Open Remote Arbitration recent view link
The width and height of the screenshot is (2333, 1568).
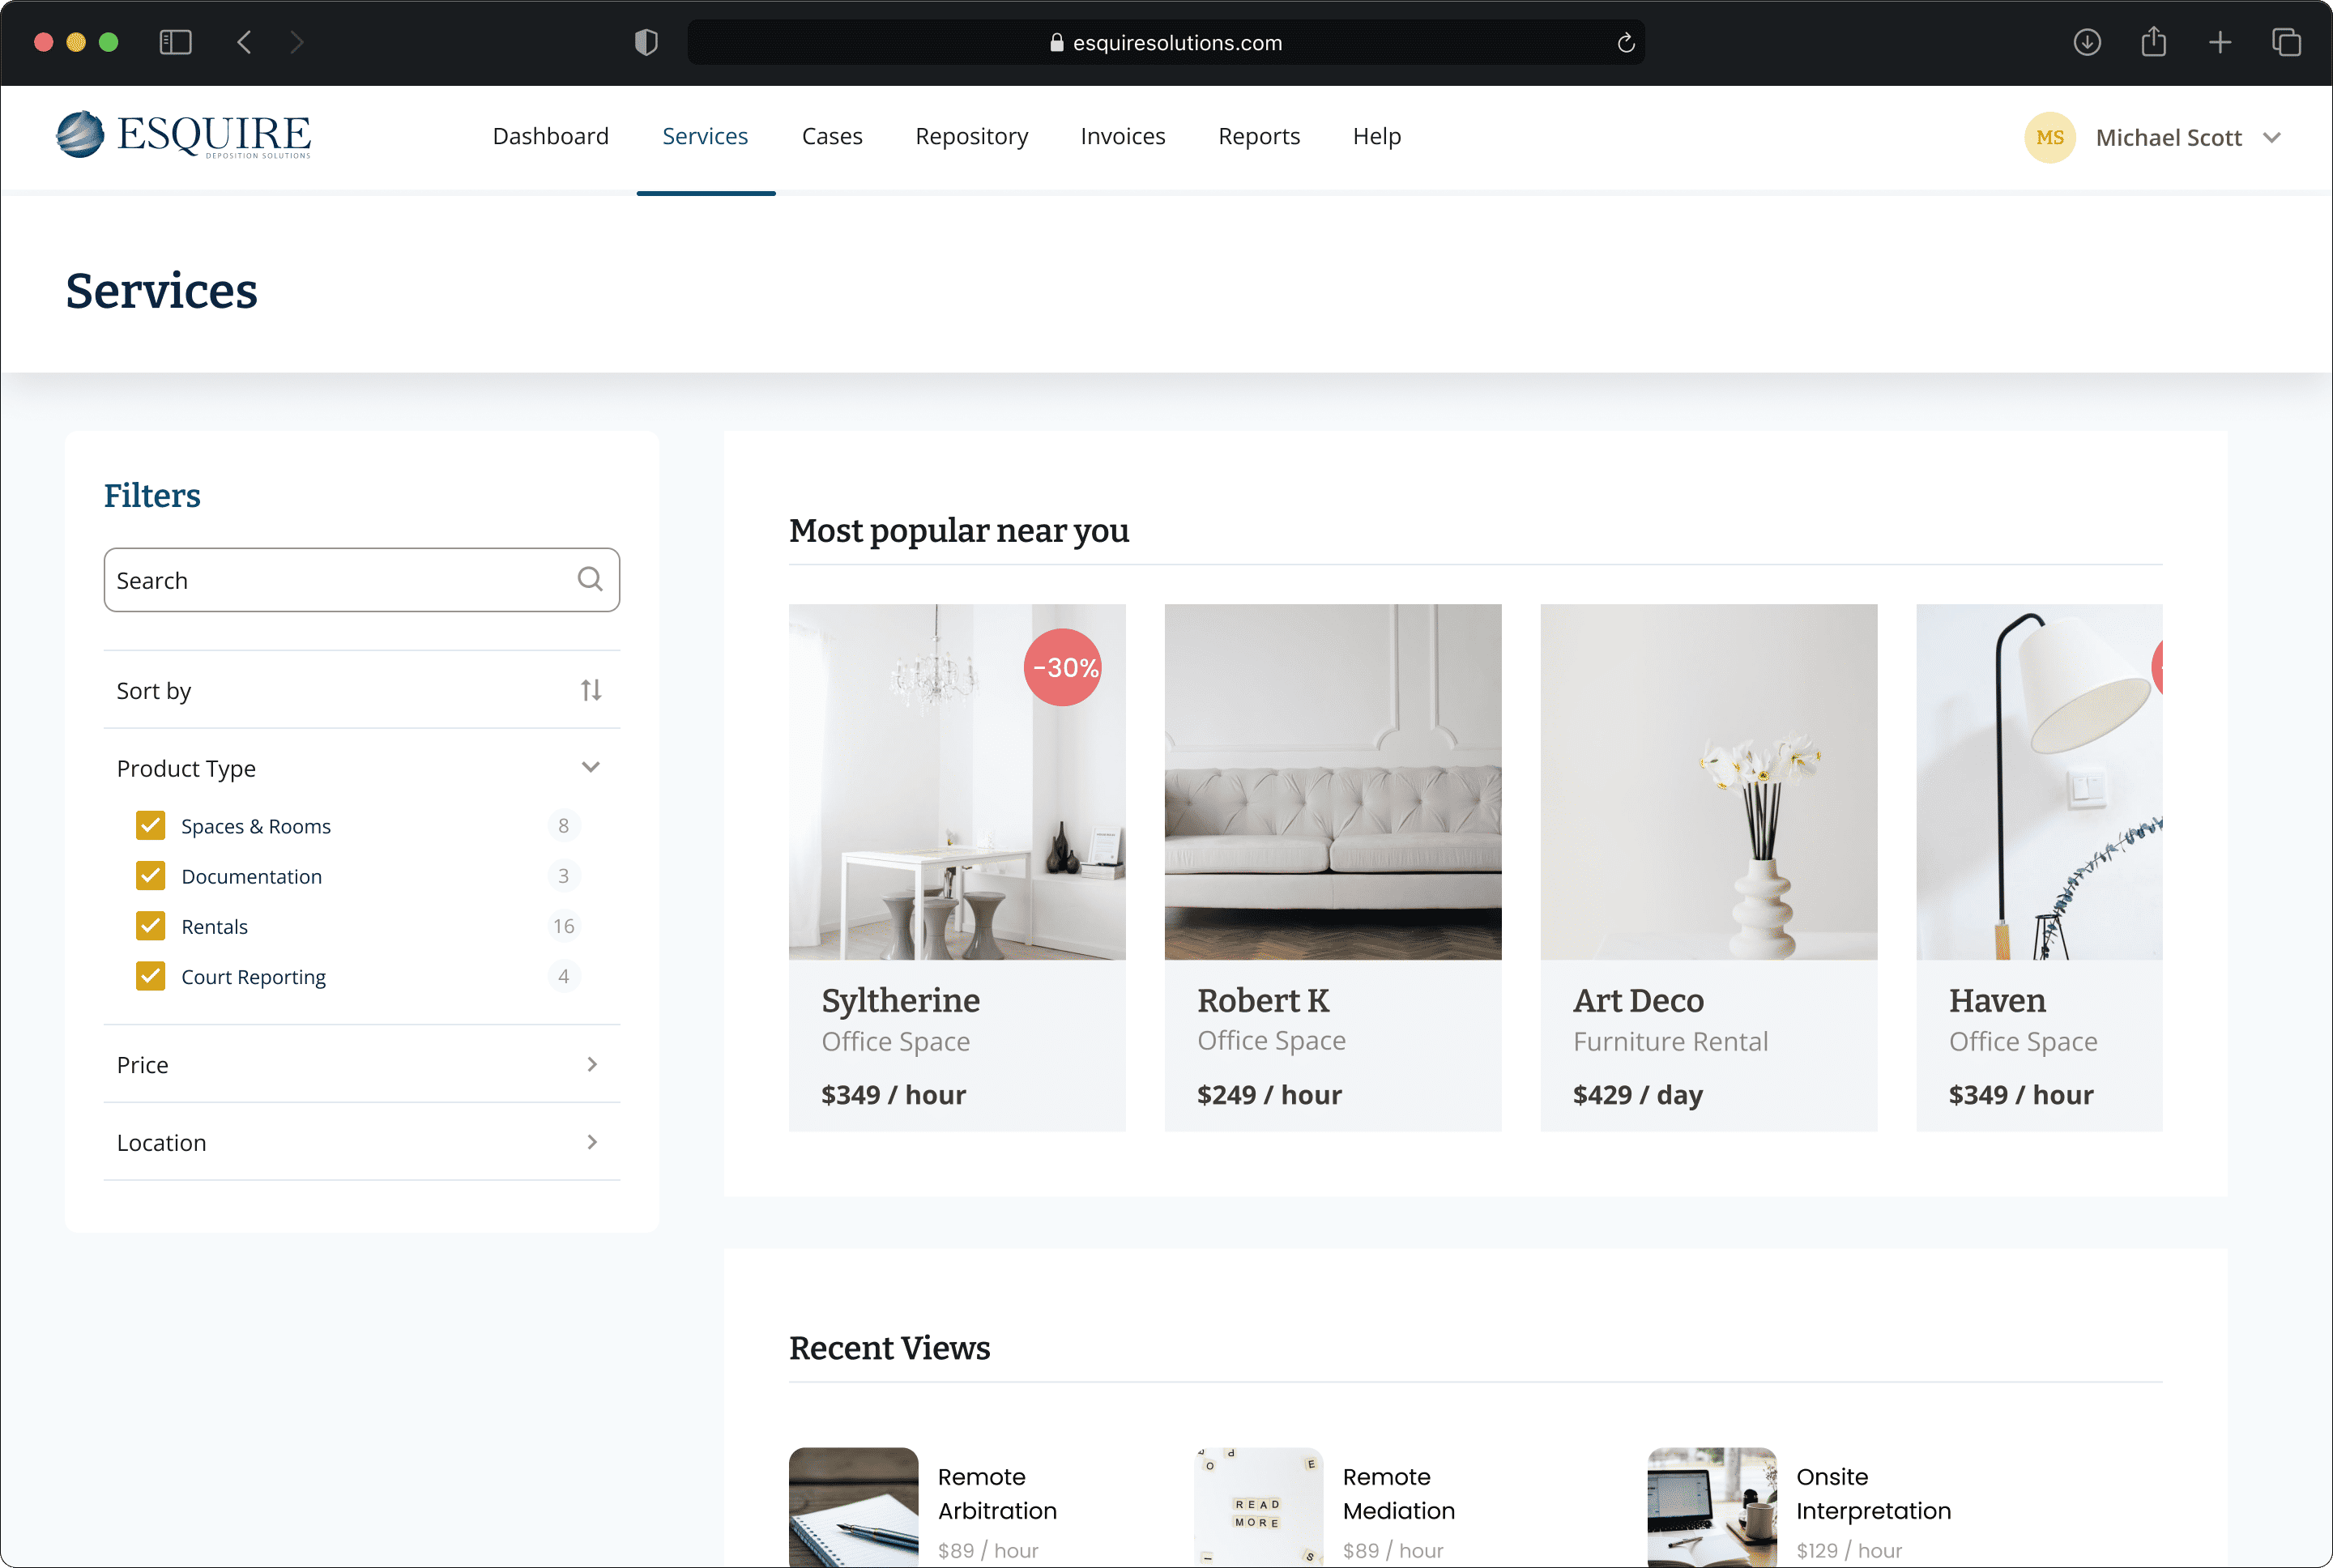pyautogui.click(x=996, y=1493)
